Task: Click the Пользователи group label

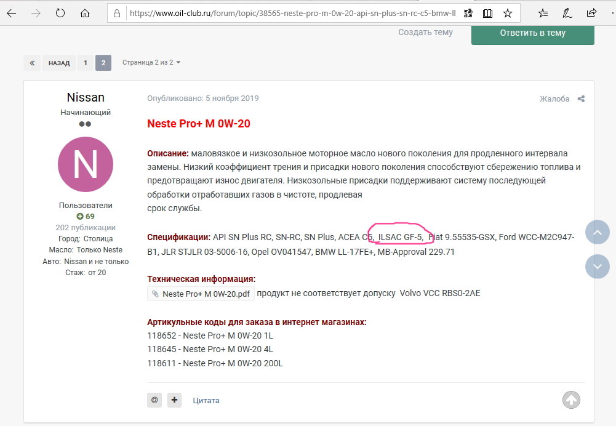Action: click(86, 205)
